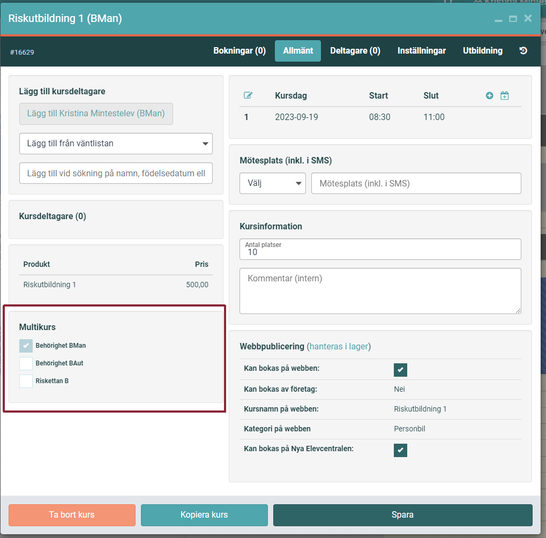Click the Riskutbildning 1 product row
Image resolution: width=546 pixels, height=538 pixels.
click(116, 285)
